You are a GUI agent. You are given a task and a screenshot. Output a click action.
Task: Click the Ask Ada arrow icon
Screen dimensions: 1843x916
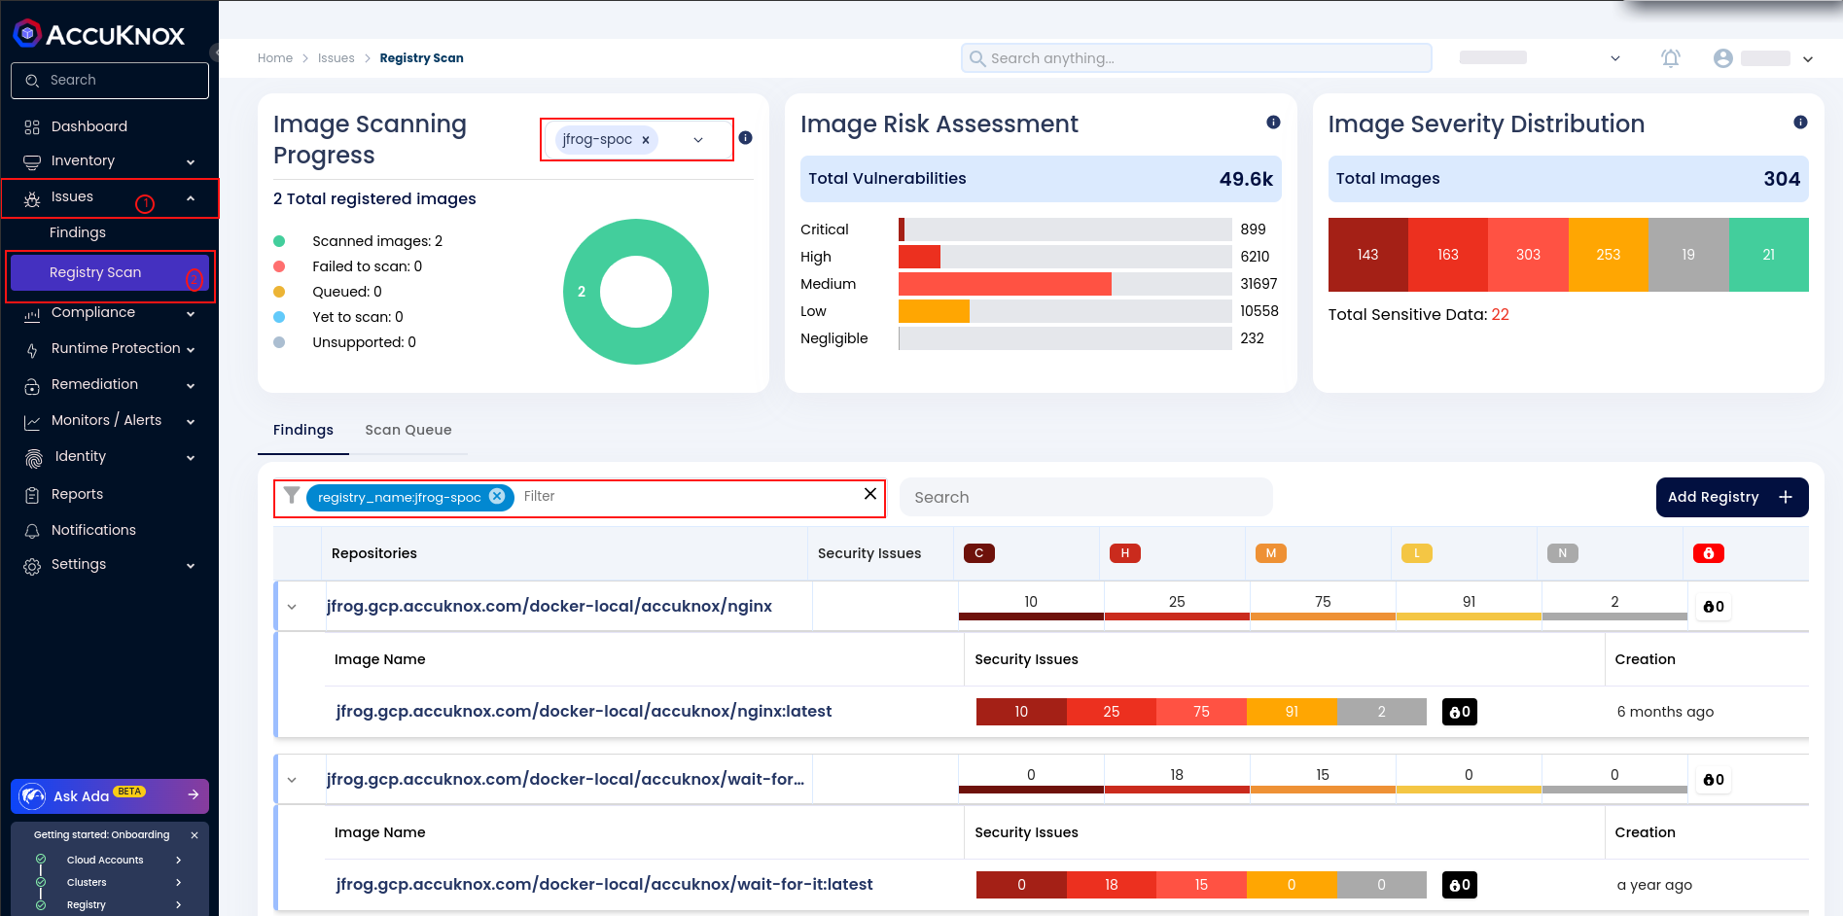(194, 795)
